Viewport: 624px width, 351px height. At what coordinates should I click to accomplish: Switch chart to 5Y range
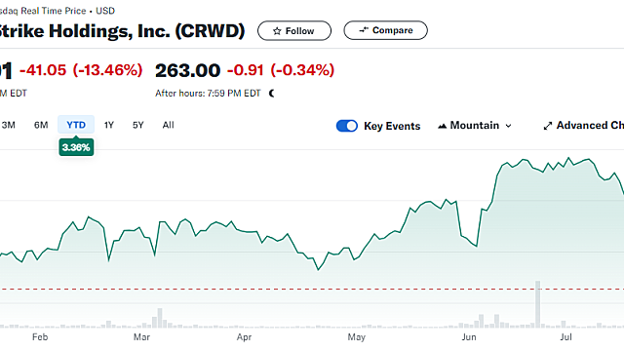(x=138, y=125)
